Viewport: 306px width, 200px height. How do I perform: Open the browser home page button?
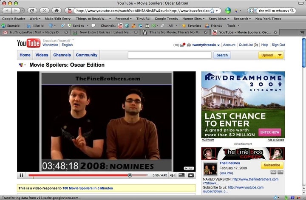57,11
